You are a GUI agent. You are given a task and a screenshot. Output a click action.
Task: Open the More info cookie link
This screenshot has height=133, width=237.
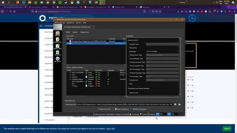pos(110,129)
